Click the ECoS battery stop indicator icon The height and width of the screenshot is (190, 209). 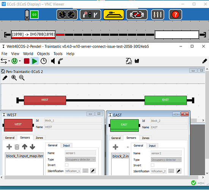pos(27,15)
